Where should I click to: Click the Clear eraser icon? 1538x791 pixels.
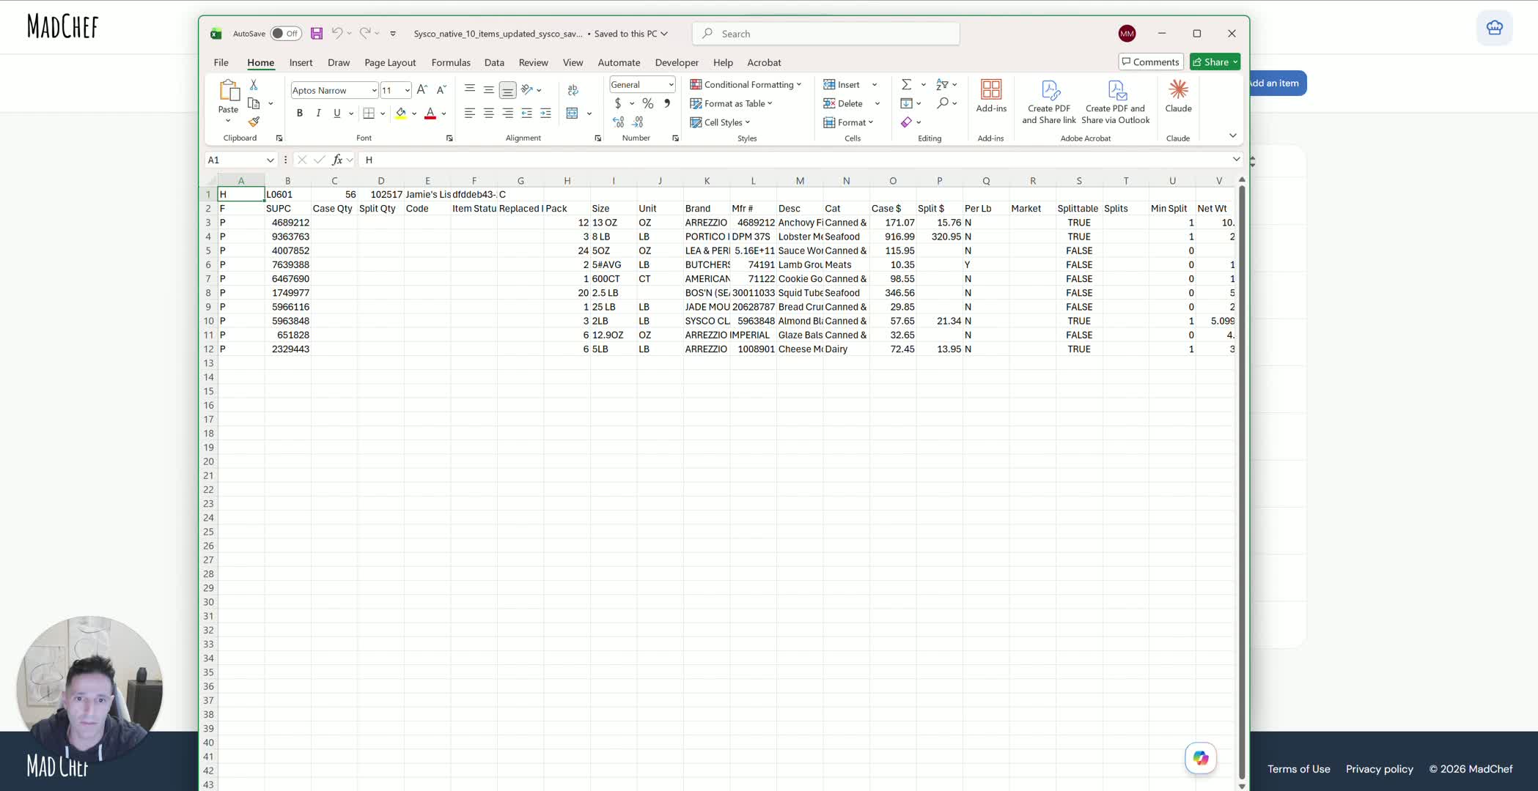pyautogui.click(x=906, y=122)
